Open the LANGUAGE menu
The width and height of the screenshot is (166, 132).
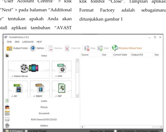point(28,42)
